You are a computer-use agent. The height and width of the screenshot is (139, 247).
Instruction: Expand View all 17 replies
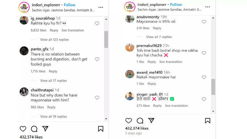[x=53, y=81]
